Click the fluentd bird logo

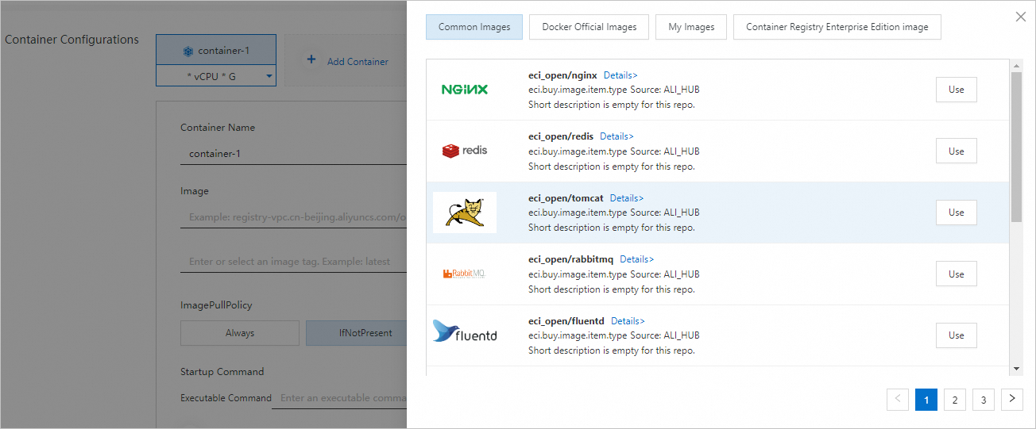[465, 331]
